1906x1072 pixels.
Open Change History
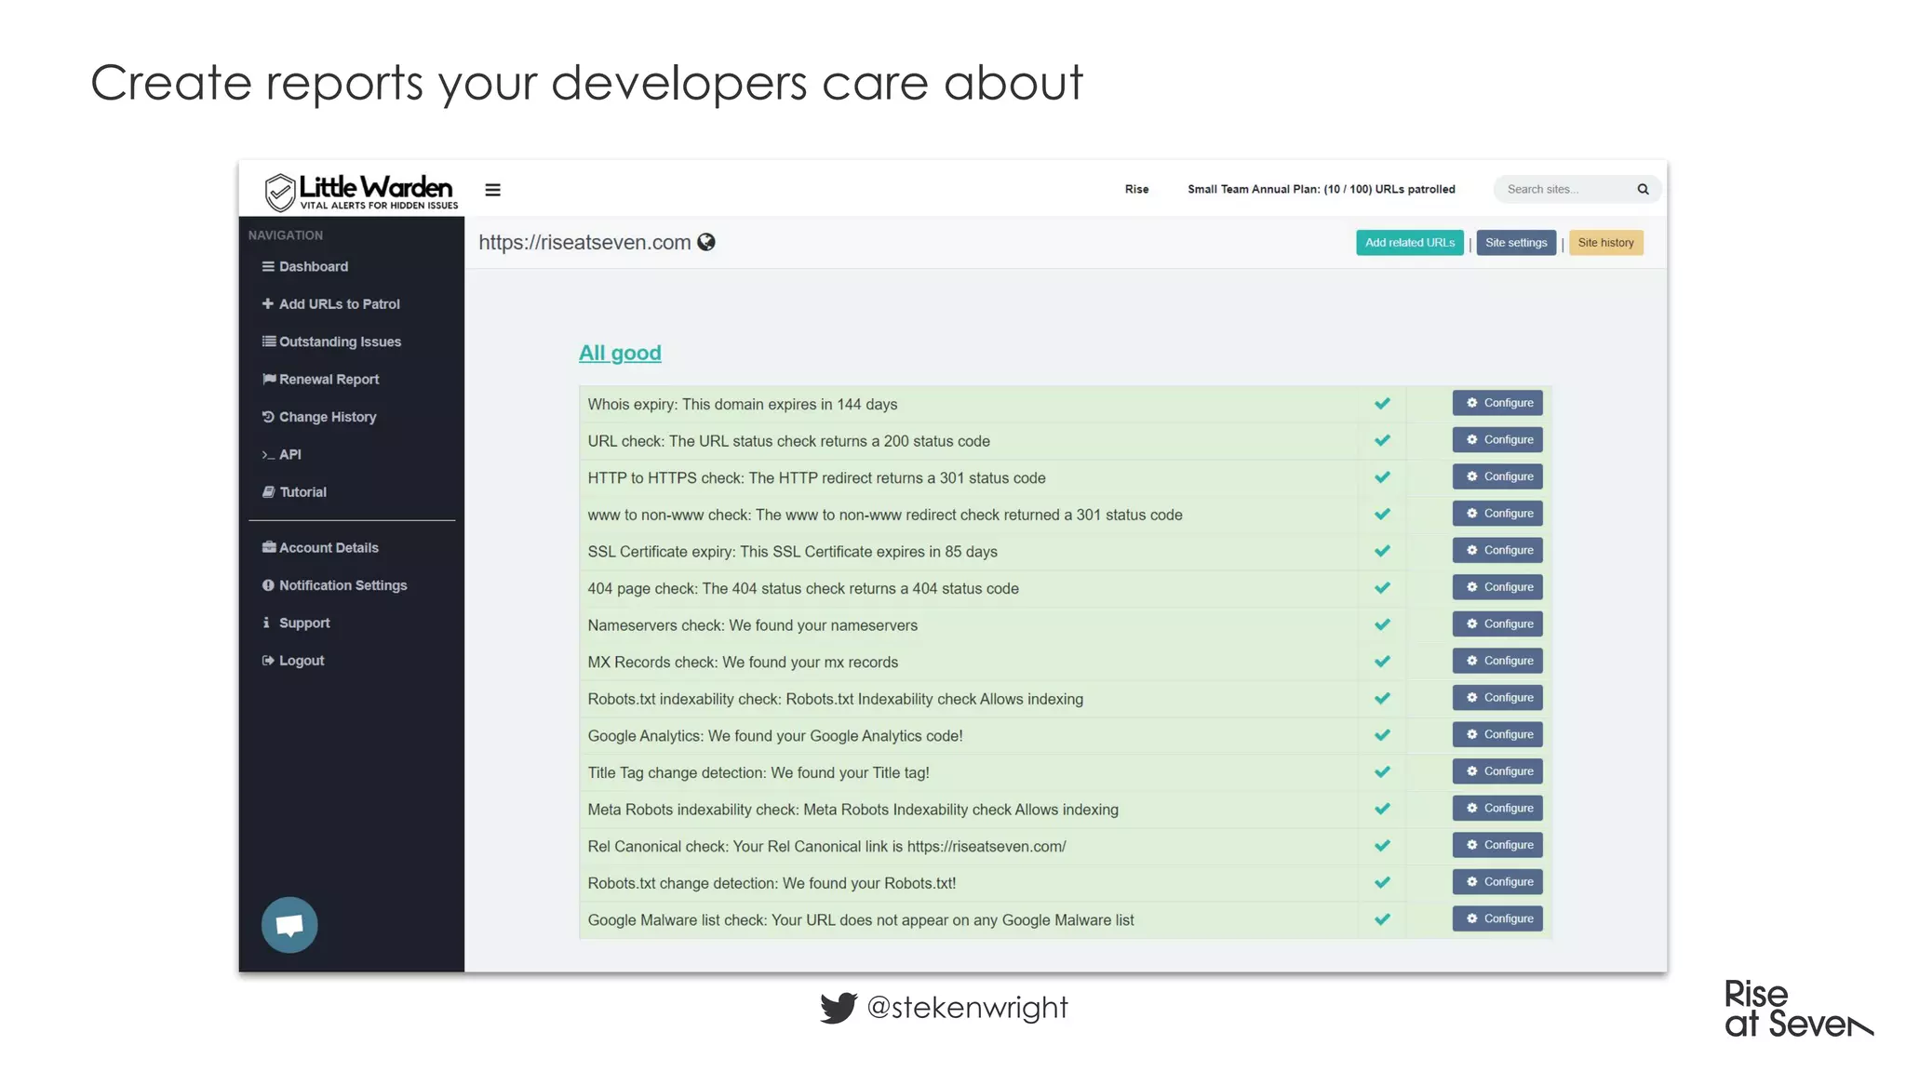click(x=319, y=417)
